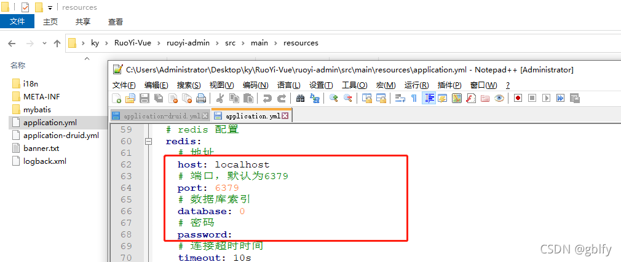Open Folder as Workspace icon
Image resolution: width=621 pixels, height=262 pixels.
485,98
